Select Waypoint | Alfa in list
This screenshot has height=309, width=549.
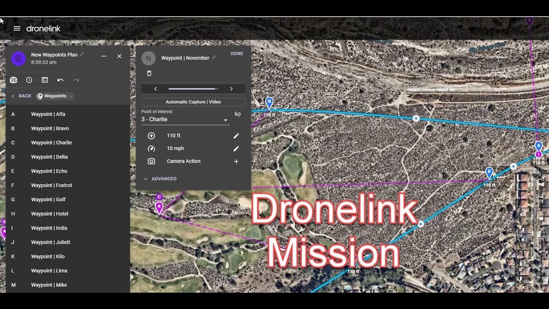(x=68, y=114)
